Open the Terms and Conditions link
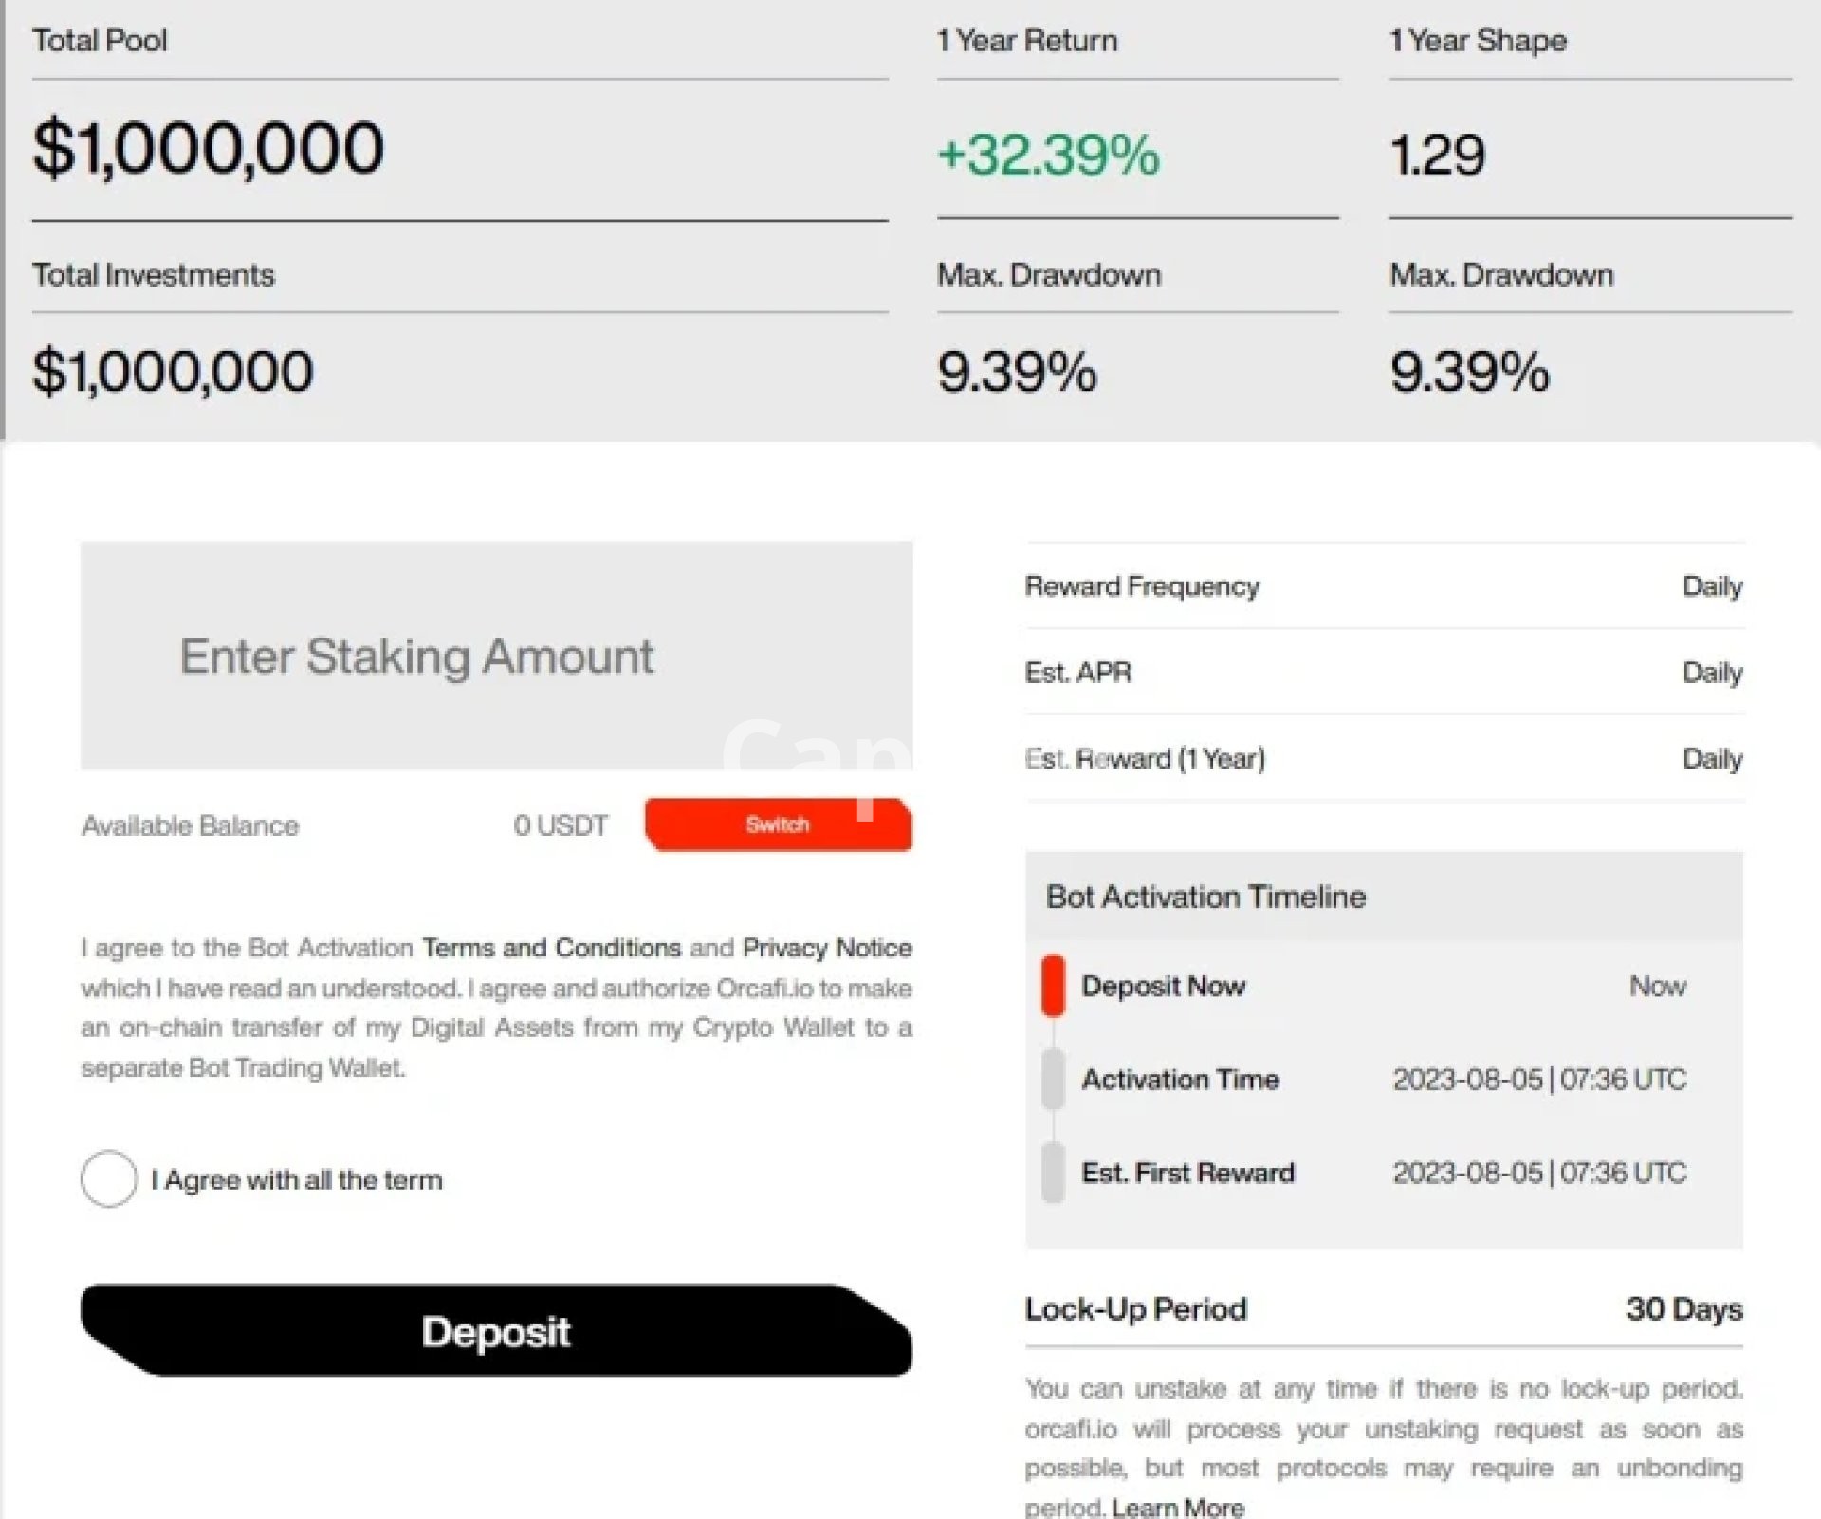Image resolution: width=1821 pixels, height=1519 pixels. 551,948
